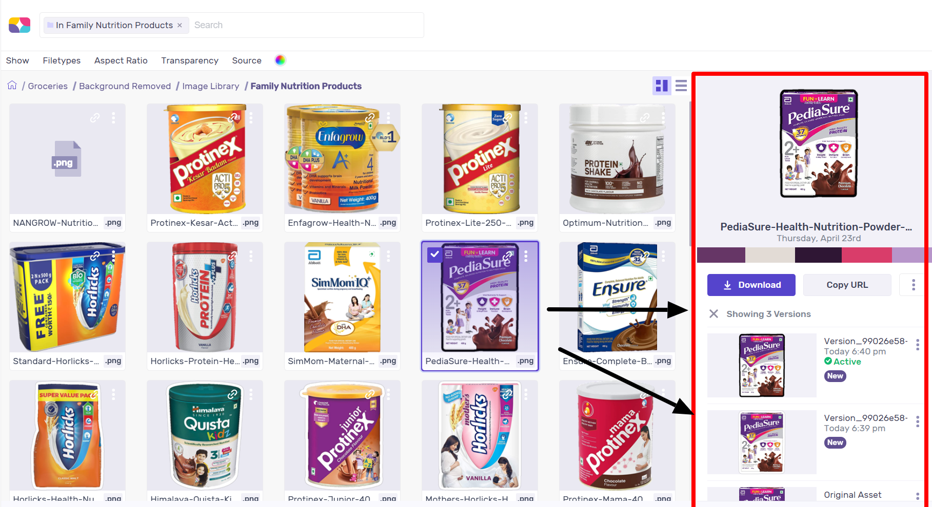Screen dimensions: 932x507
Task: Open the Transparency filter menu
Action: (x=190, y=60)
